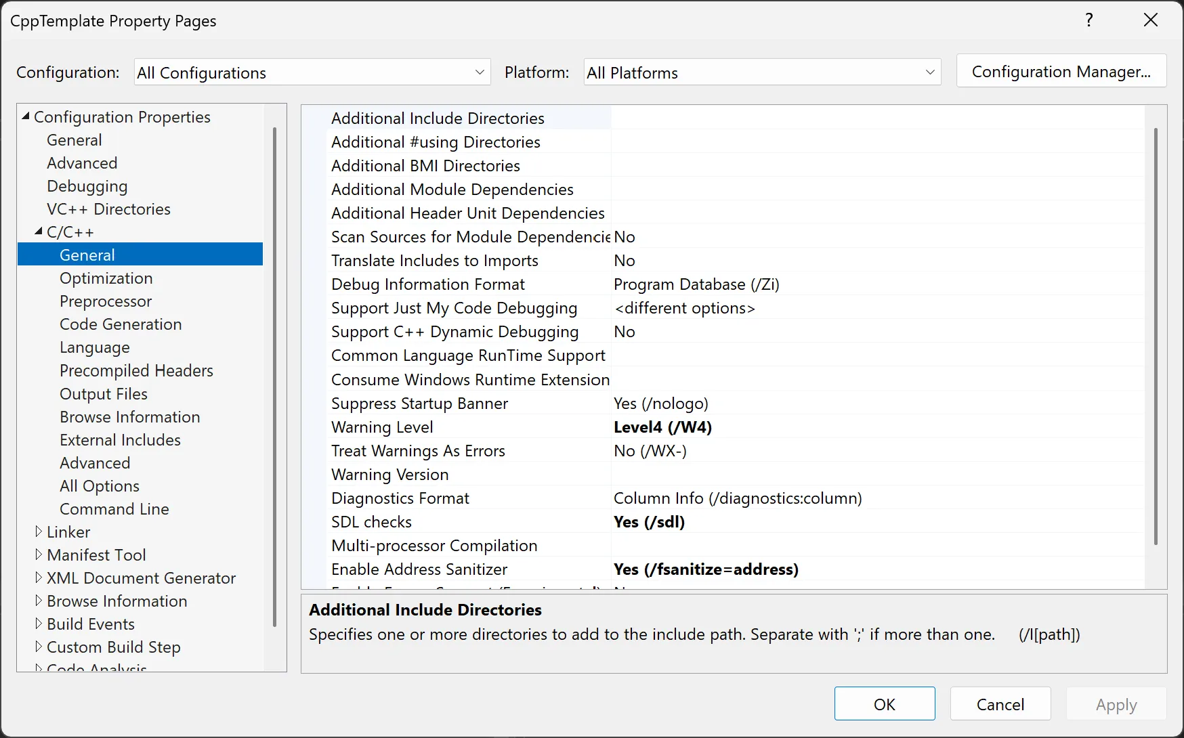Open the Language page
Image resolution: width=1184 pixels, height=738 pixels.
94,347
